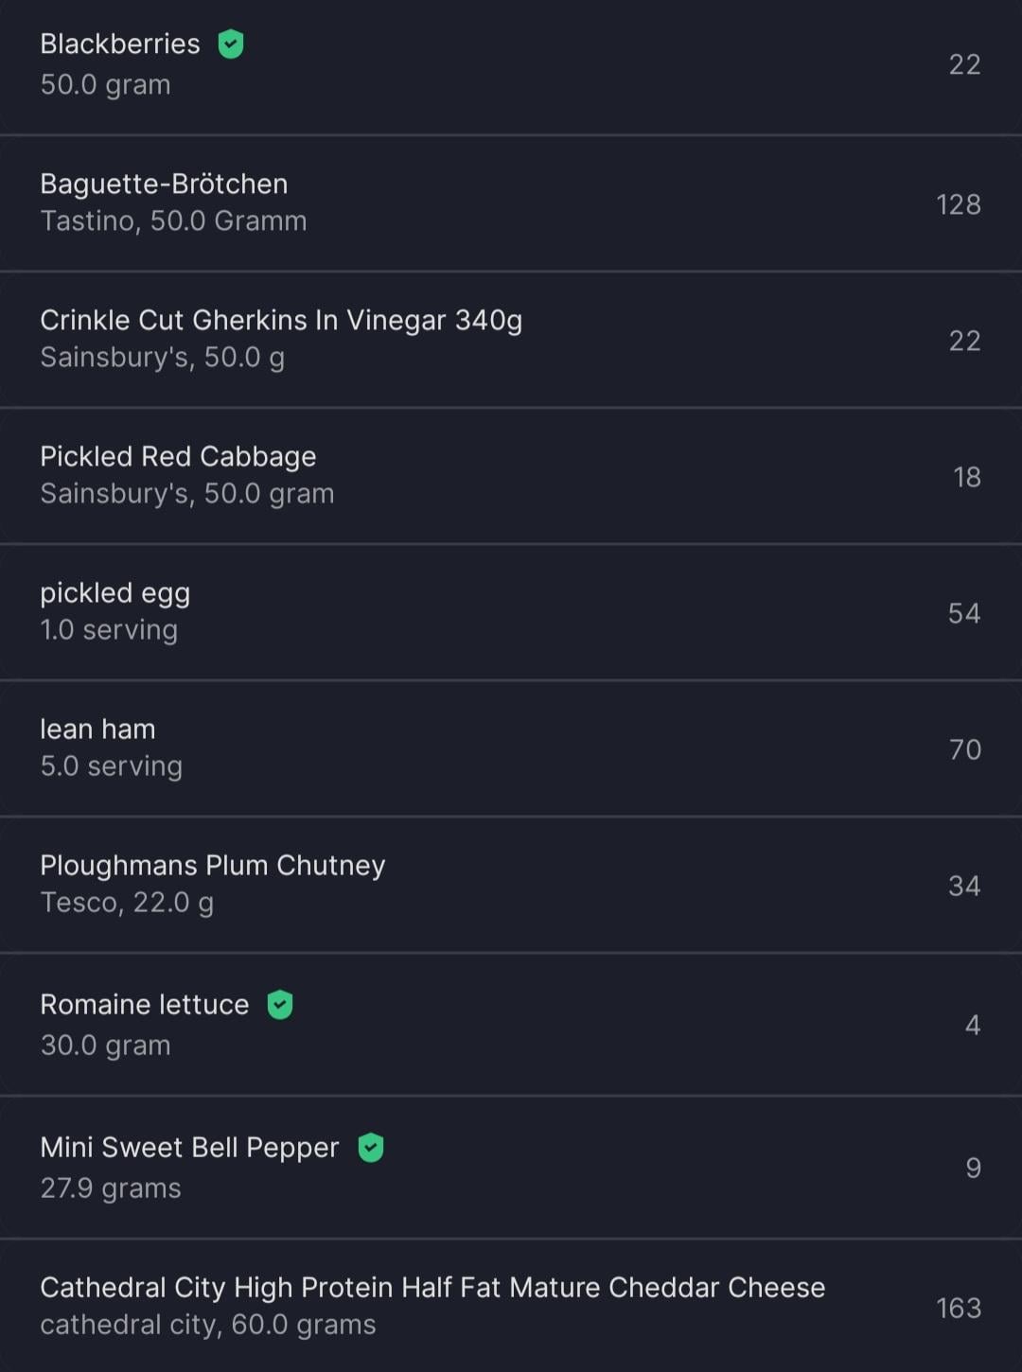Tap the Tastino, 50.0 Gramm subtitle
The image size is (1022, 1372).
click(173, 221)
